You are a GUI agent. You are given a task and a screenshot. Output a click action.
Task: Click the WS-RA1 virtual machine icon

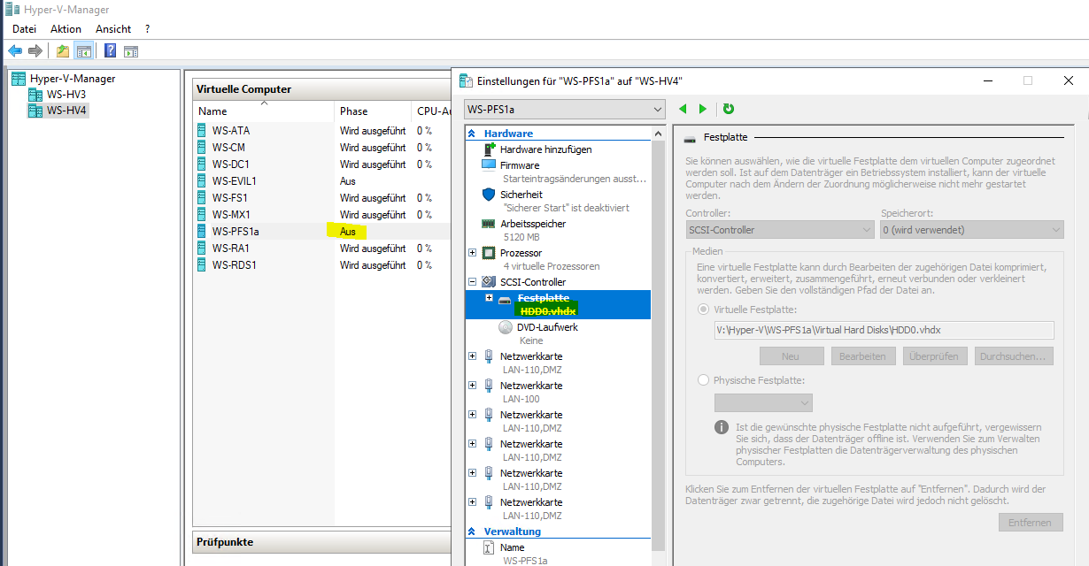tap(203, 248)
